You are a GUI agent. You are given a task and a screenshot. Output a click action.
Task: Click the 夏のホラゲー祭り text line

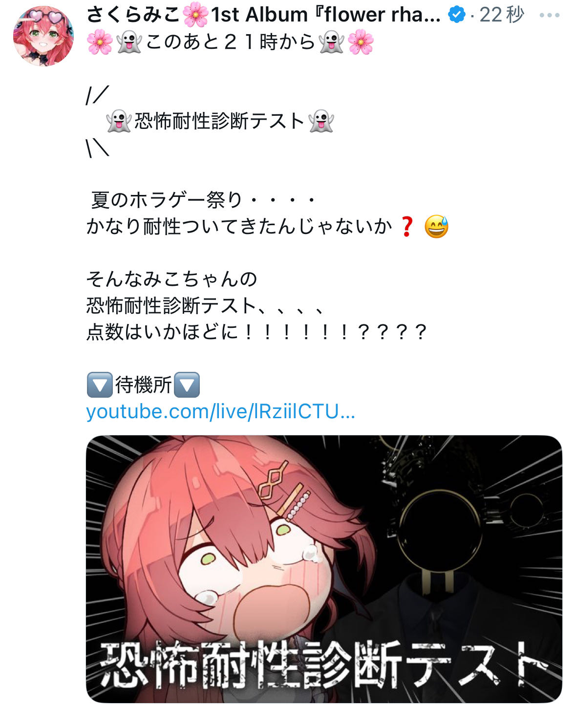[x=203, y=200]
